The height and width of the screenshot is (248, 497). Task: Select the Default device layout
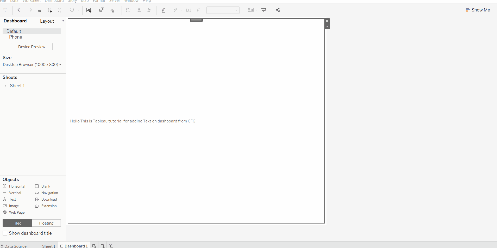coord(32,31)
